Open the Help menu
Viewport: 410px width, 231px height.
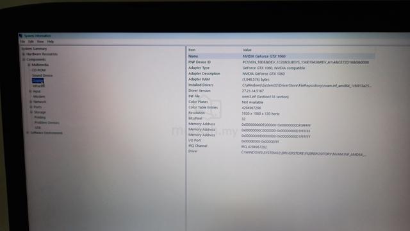coord(51,42)
